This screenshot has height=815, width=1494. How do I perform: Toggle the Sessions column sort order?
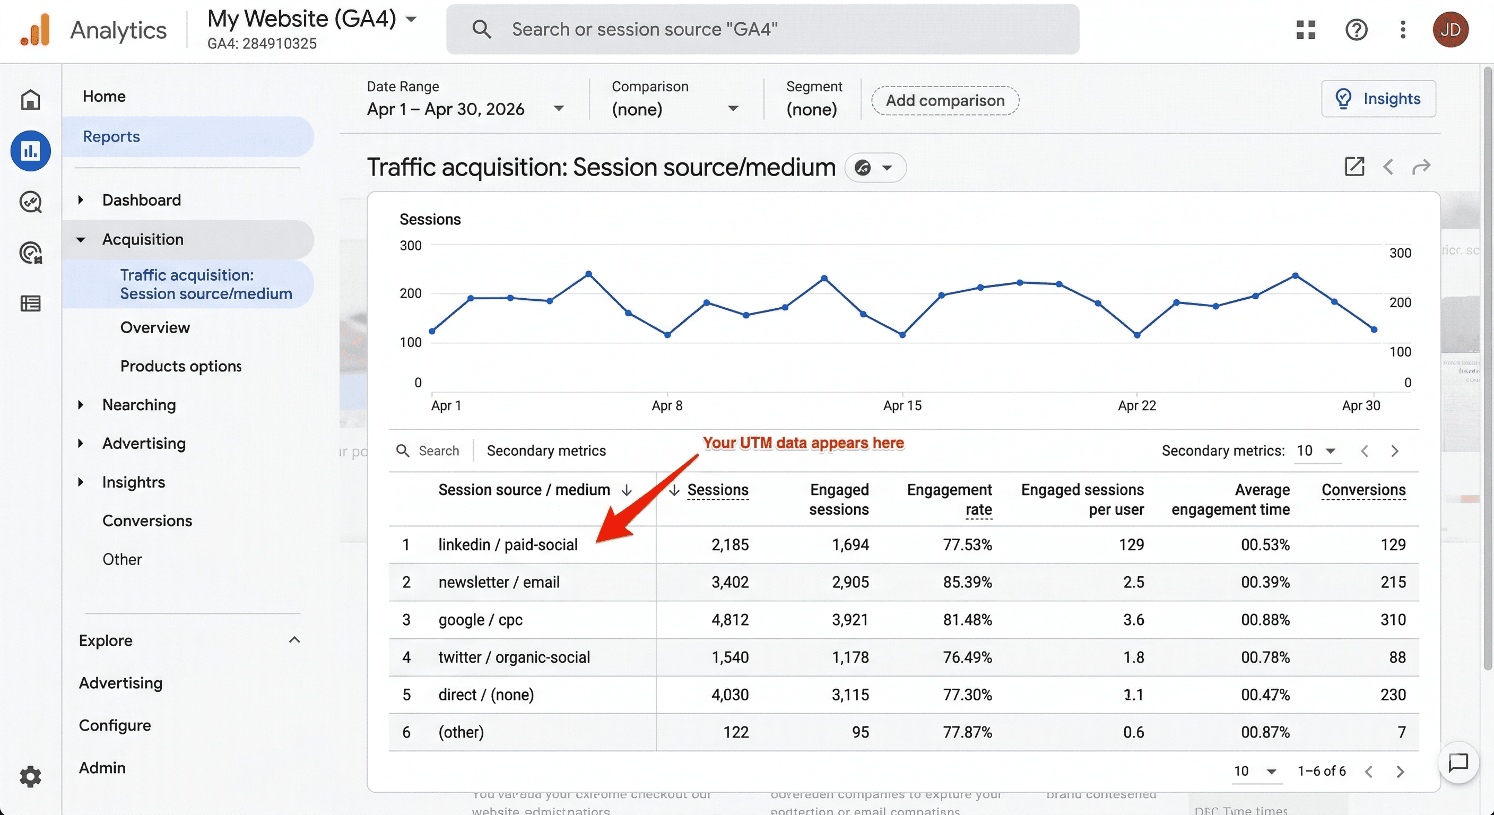click(x=674, y=490)
